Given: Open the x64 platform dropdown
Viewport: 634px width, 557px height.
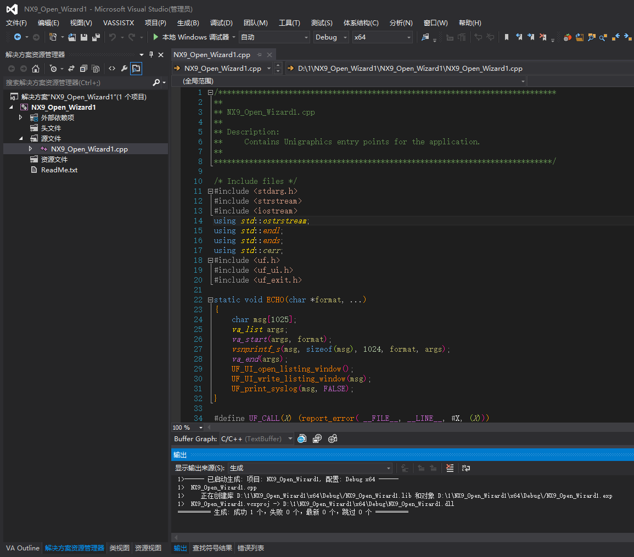Looking at the screenshot, I should (x=382, y=37).
